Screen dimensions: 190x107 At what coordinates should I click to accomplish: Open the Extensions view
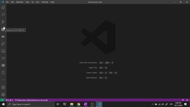click(x=3, y=29)
